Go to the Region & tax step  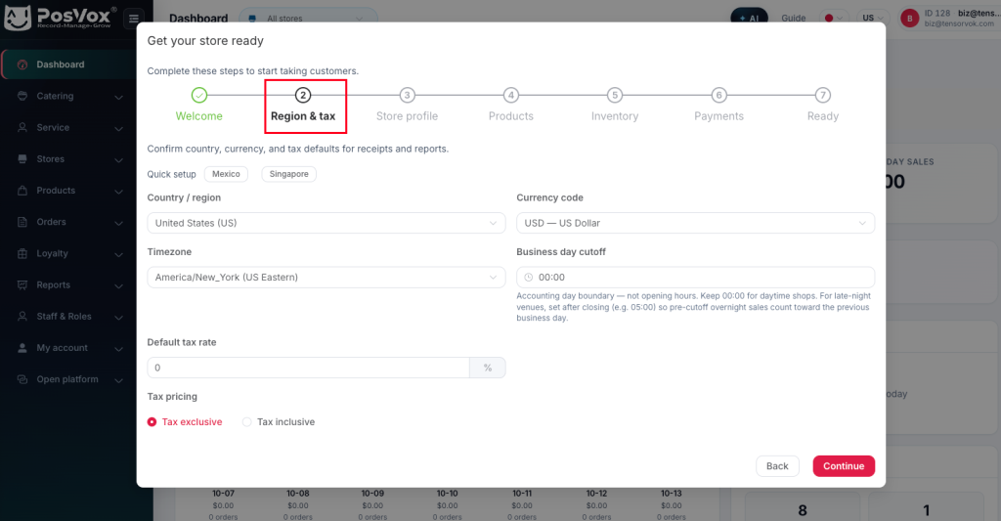click(303, 106)
